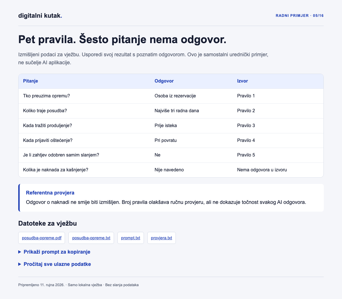
Task: Open prompt.txt file link
Action: point(131,238)
